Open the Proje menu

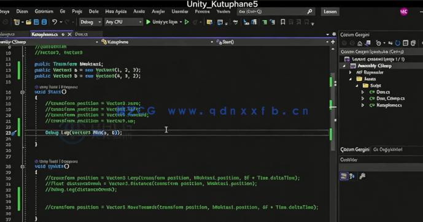[x=77, y=12]
